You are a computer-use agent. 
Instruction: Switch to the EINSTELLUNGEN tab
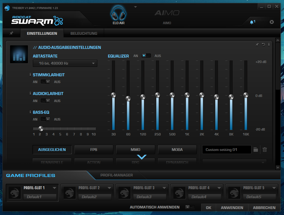point(42,33)
